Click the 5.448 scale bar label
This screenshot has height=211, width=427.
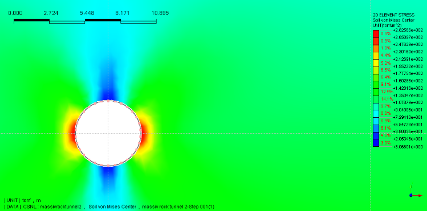click(87, 13)
